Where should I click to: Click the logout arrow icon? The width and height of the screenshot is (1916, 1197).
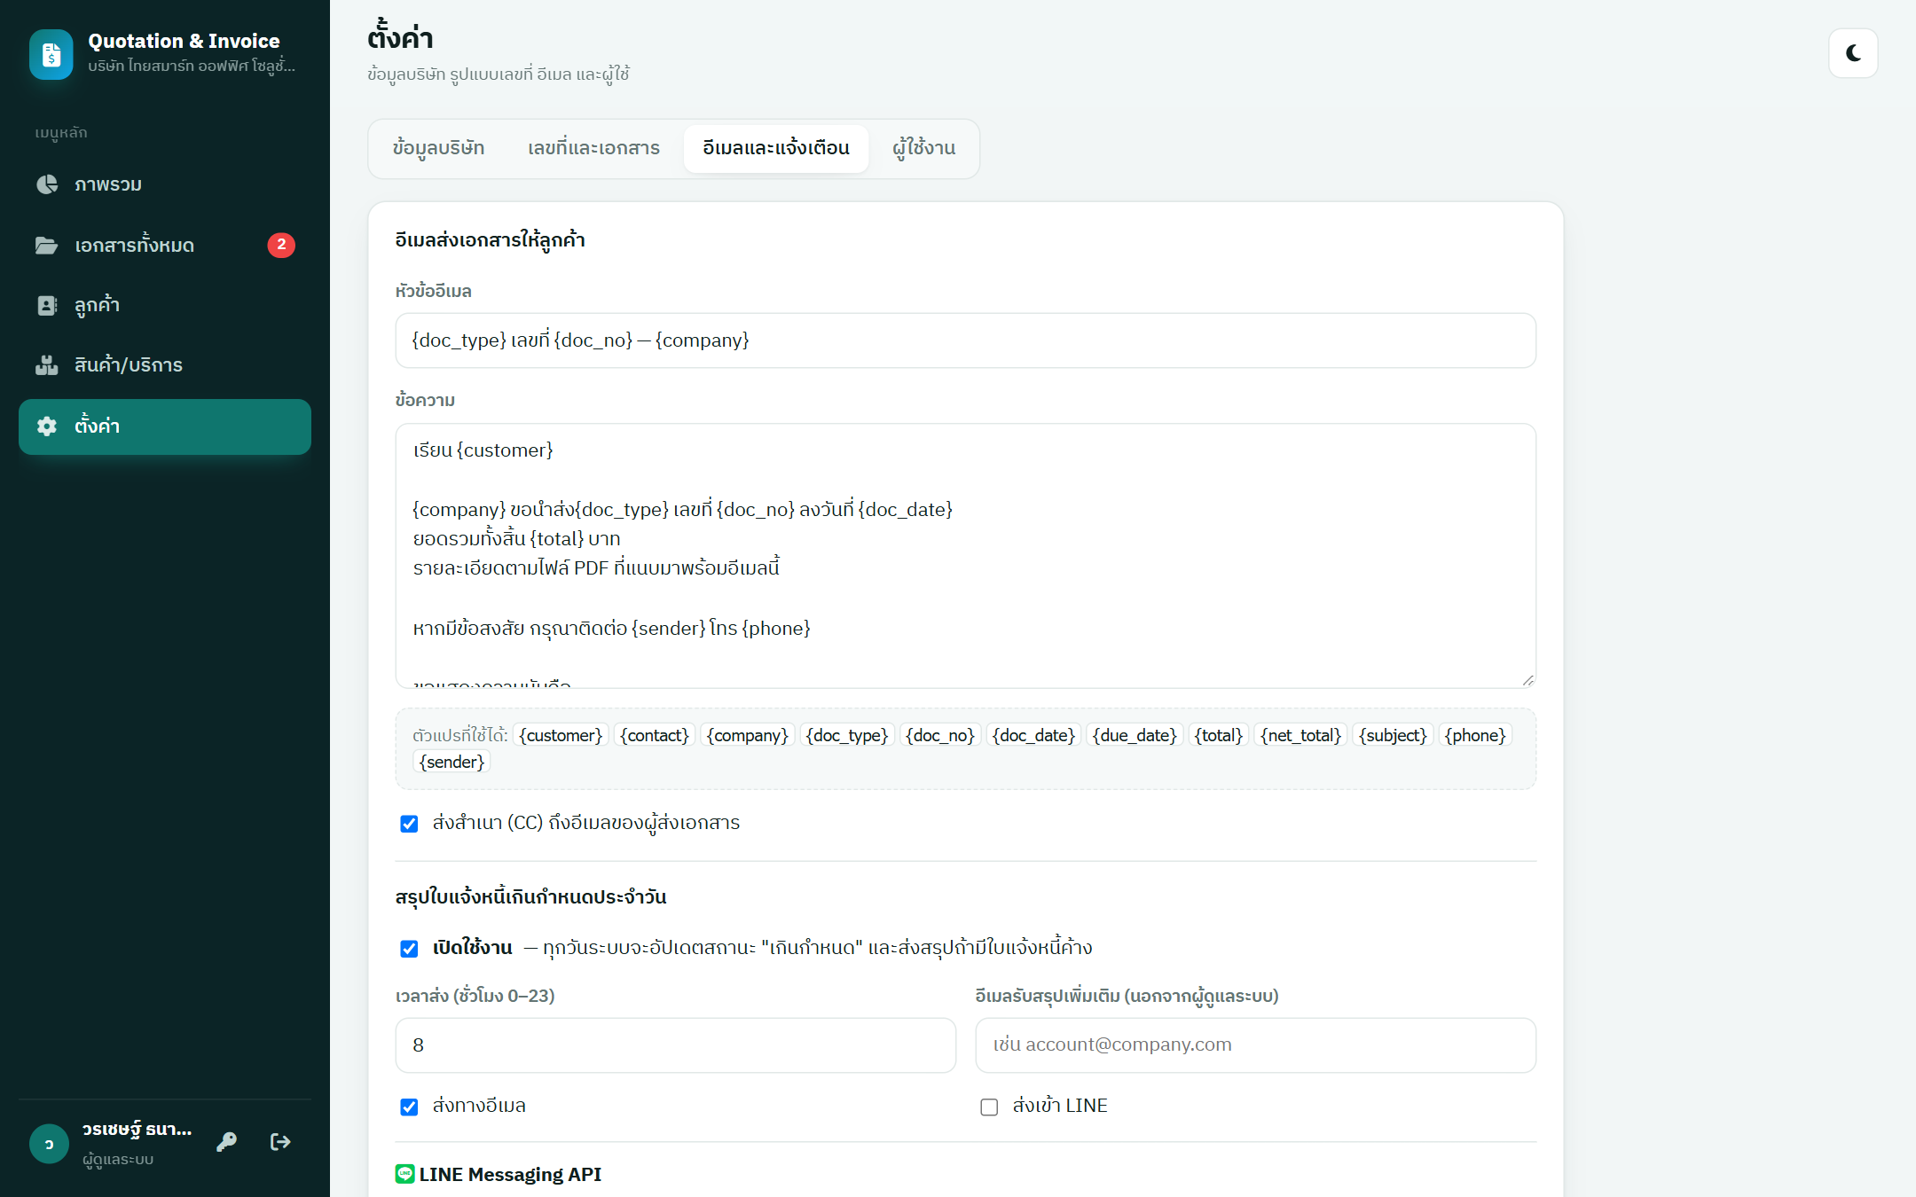click(x=280, y=1142)
